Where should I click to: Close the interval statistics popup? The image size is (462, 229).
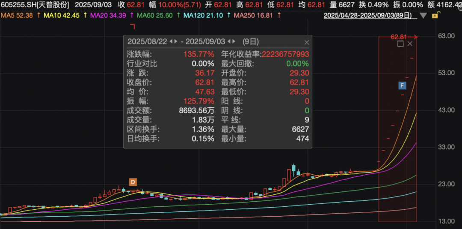(x=307, y=42)
